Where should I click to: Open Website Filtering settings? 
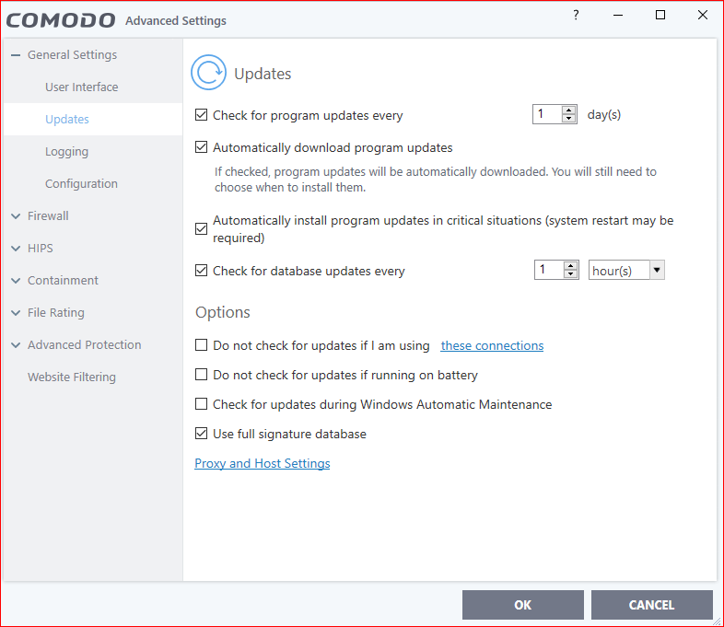[72, 377]
